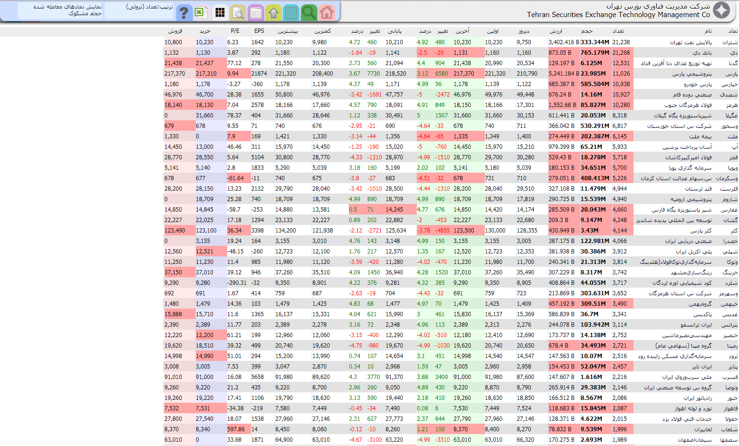Open the document search preview icon
This screenshot has height=446, width=739.
click(x=238, y=12)
